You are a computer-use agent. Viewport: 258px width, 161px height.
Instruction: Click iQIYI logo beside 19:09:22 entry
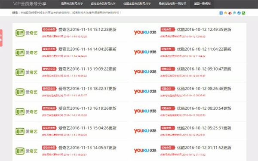click(27, 72)
